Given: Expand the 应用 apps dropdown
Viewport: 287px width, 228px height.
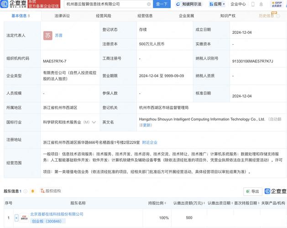Looking at the screenshot, I should [217, 4].
